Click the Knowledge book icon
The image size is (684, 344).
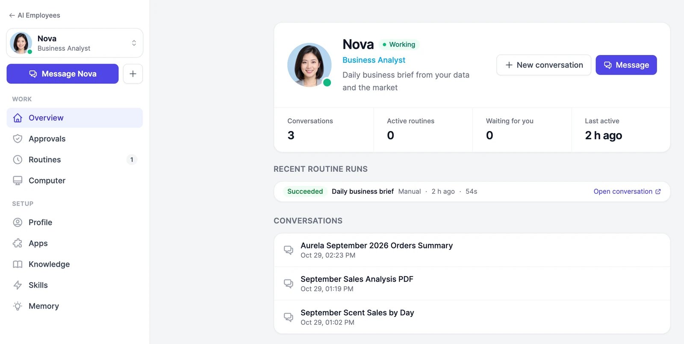18,264
